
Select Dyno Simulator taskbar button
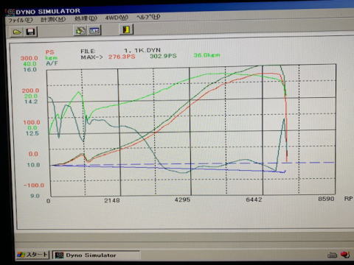pyautogui.click(x=96, y=255)
